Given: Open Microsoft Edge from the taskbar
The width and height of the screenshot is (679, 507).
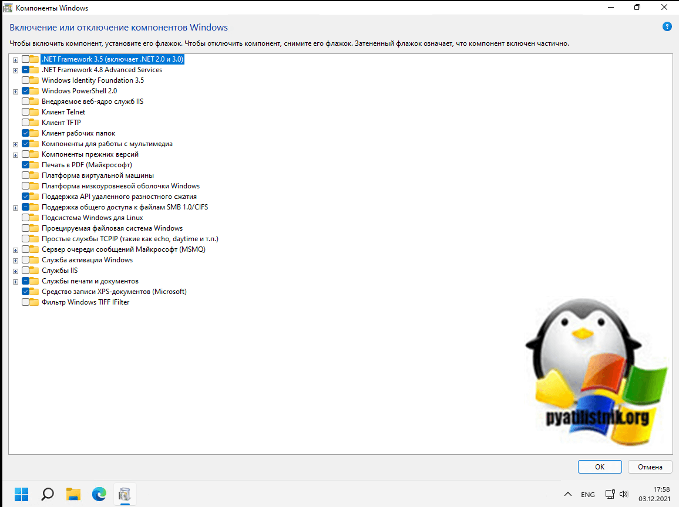Looking at the screenshot, I should [99, 494].
